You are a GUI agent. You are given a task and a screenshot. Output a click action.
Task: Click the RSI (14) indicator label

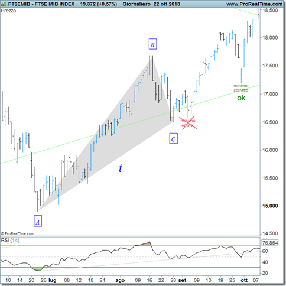(x=10, y=240)
